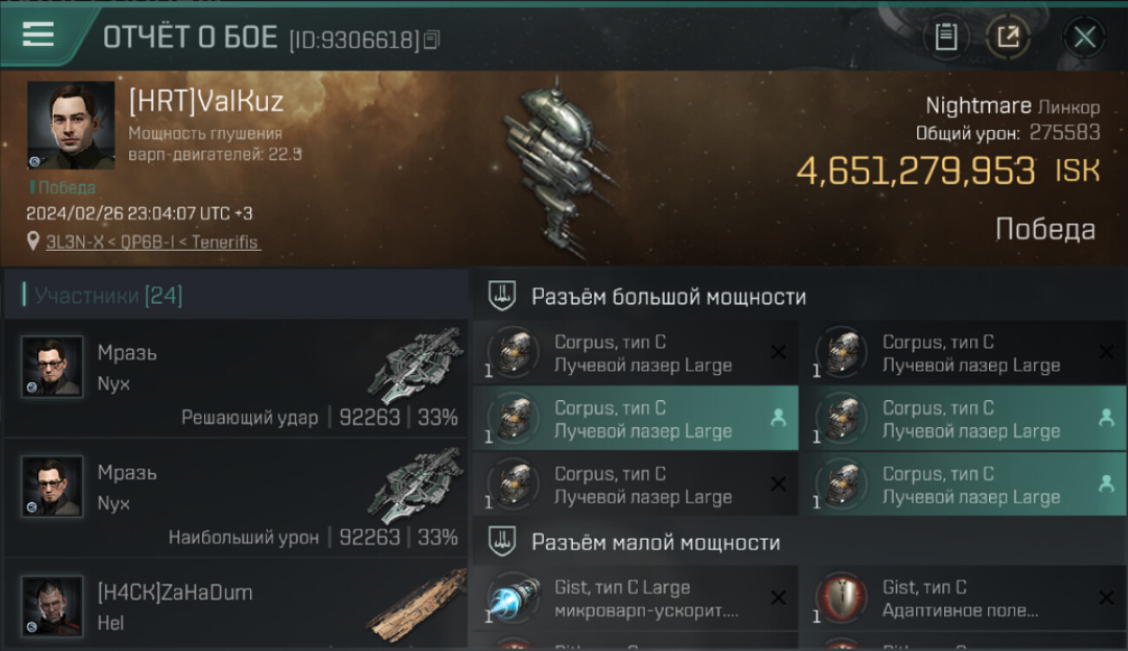Select the Gist adaptive field module icon
This screenshot has height=651, width=1128.
tap(842, 599)
